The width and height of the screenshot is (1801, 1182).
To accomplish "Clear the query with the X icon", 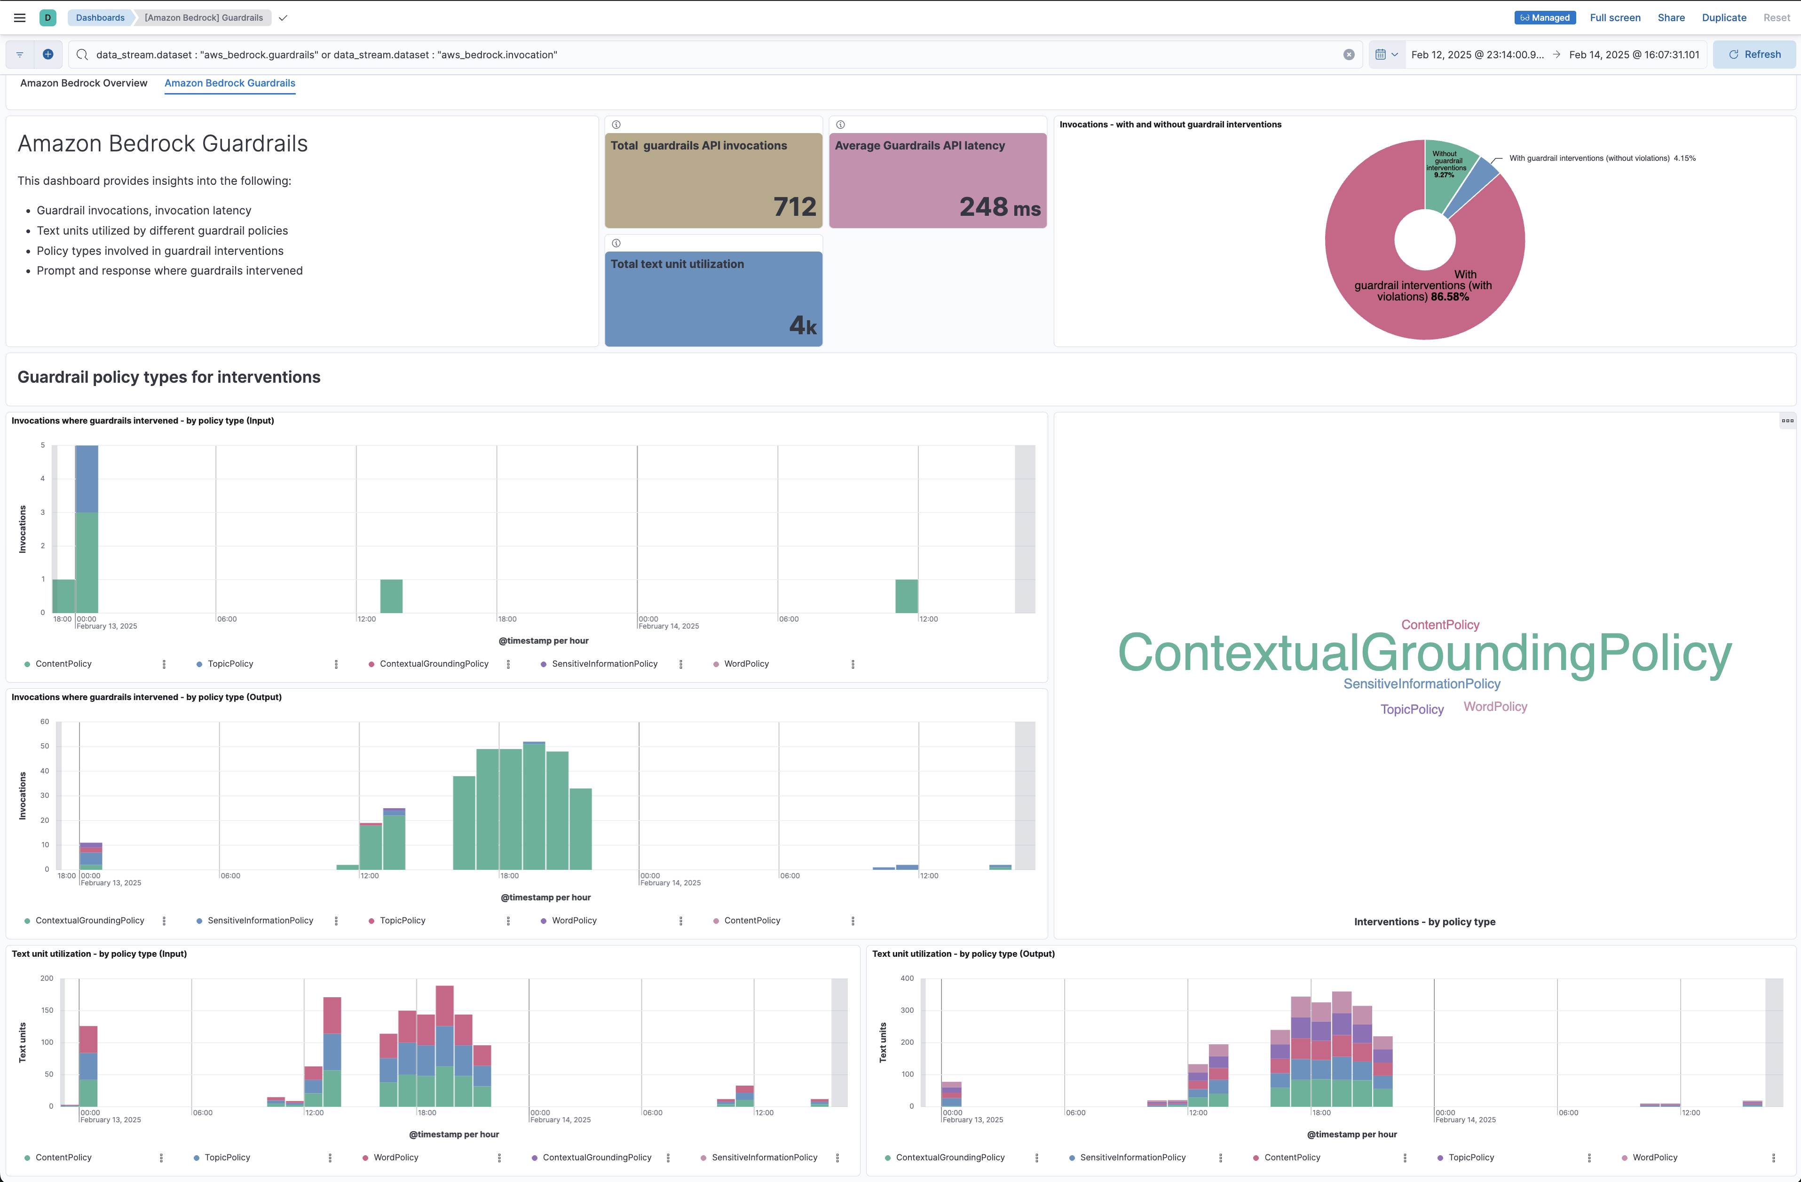I will point(1349,55).
